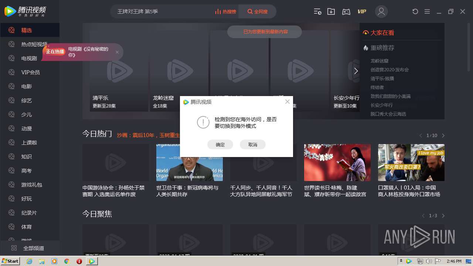This screenshot has width=473, height=266.
Task: Click the icon beside 动漫
Action: click(x=11, y=129)
